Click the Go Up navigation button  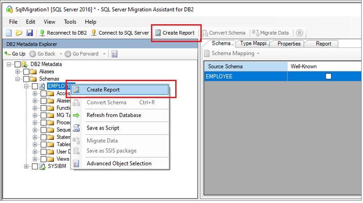click(15, 54)
